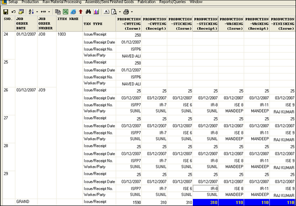The image size is (296, 206).
Task: Click PRODUCTION-STICHING (Receipt) column header
Action: pos(206,24)
